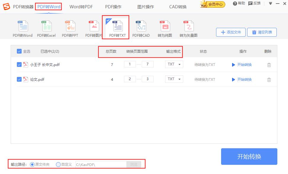Click the 总页数 column header

(111, 51)
